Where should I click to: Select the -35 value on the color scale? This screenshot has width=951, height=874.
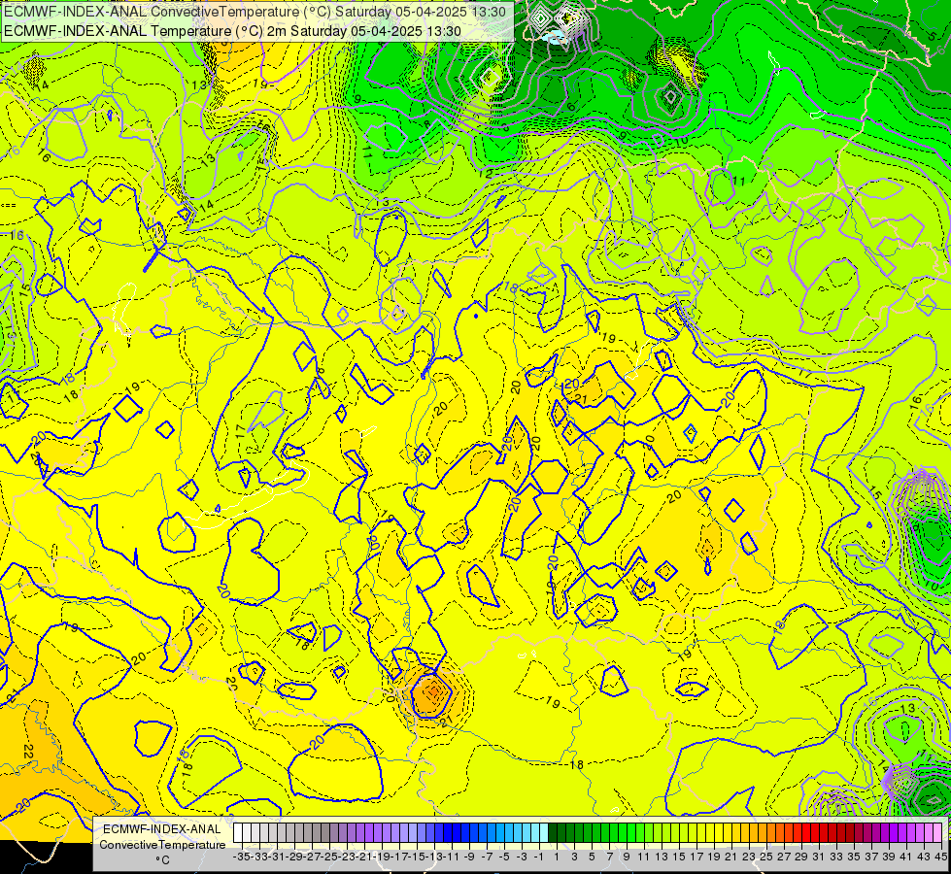pyautogui.click(x=241, y=857)
